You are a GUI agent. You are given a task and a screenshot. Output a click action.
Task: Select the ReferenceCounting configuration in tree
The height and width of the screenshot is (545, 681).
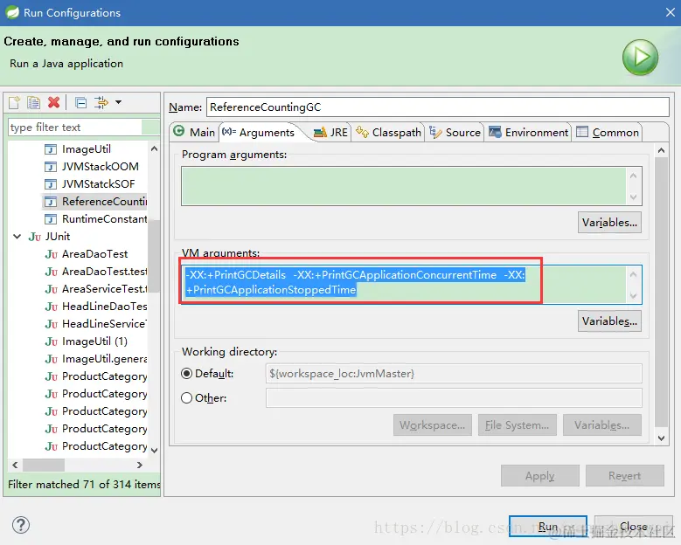[95, 202]
